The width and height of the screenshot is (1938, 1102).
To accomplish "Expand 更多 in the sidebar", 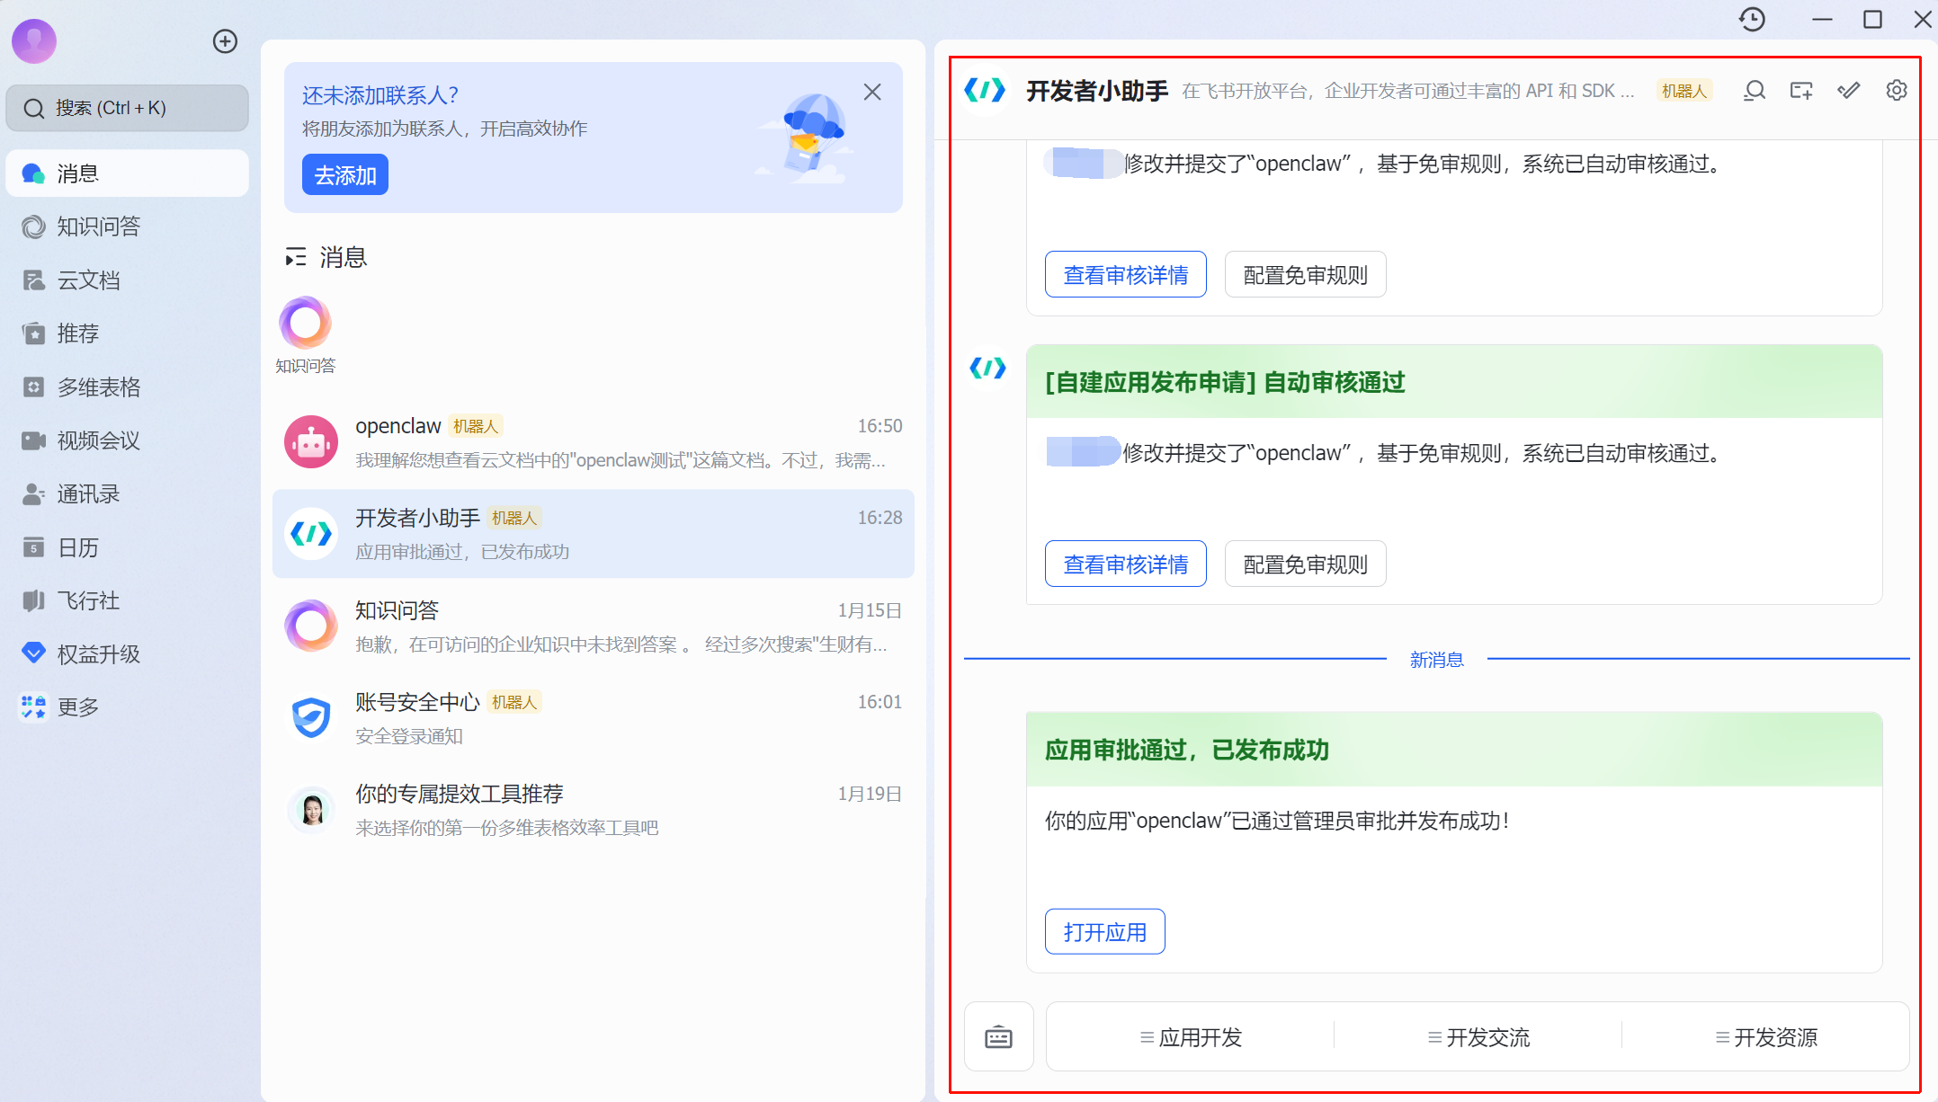I will point(127,707).
